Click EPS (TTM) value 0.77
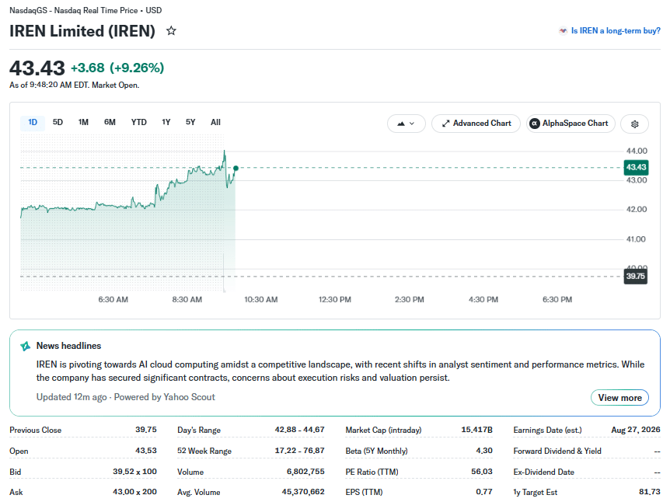This screenshot has width=670, height=502. pos(484,492)
